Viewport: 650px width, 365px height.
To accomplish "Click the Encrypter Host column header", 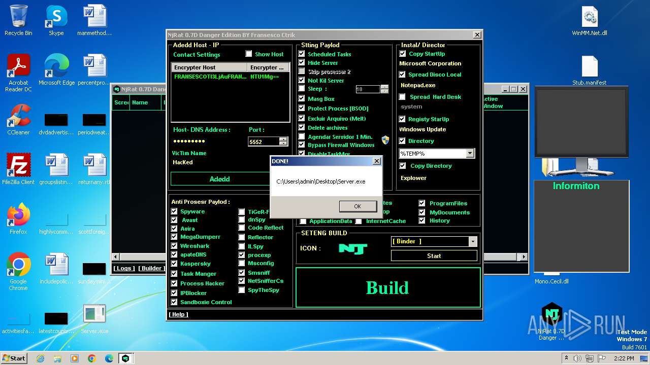I will click(209, 67).
